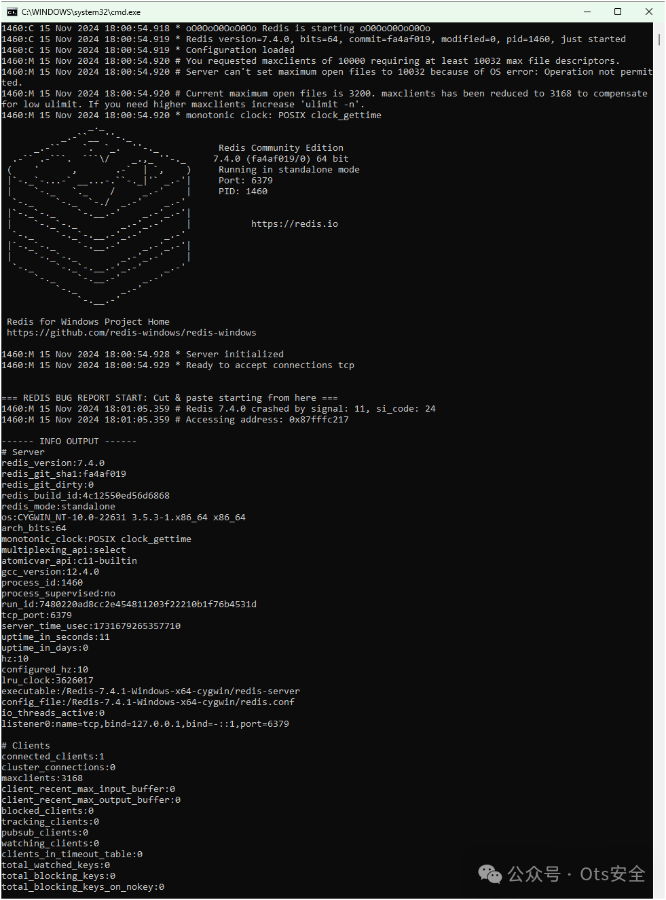The image size is (666, 900).
Task: Click the '# Clients' section heading
Action: (26, 746)
